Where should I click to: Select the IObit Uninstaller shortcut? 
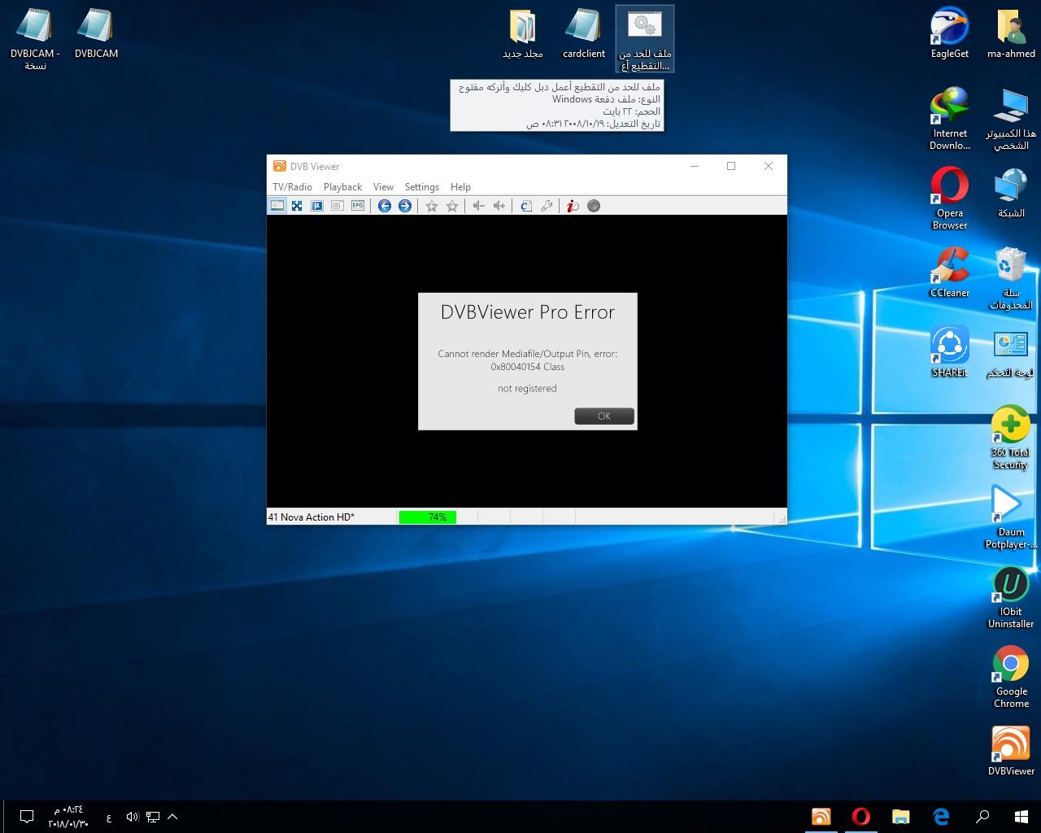[1011, 597]
